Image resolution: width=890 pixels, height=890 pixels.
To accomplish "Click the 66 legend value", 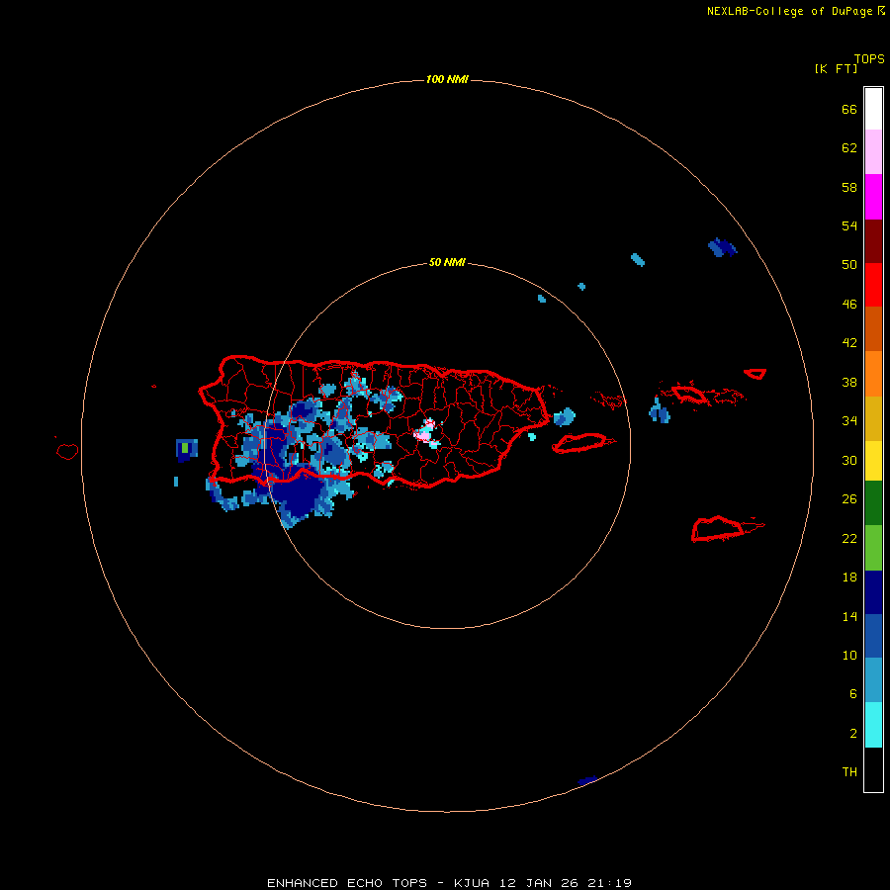I will [849, 109].
